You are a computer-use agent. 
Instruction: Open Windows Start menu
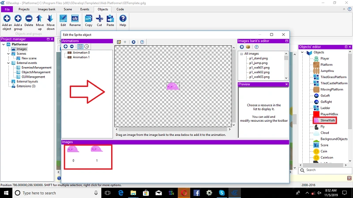click(x=6, y=193)
